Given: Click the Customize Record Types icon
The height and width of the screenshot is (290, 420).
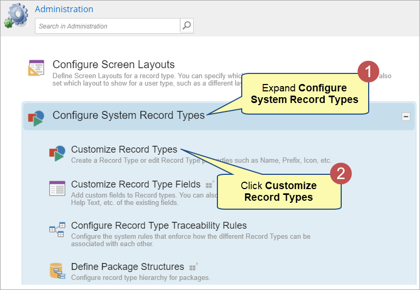Looking at the screenshot, I should point(57,153).
